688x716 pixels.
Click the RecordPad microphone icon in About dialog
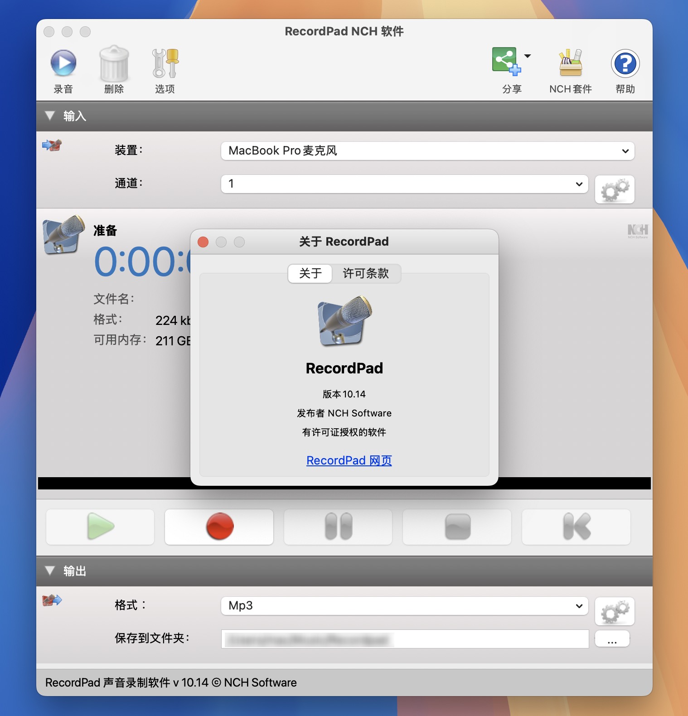click(x=344, y=321)
